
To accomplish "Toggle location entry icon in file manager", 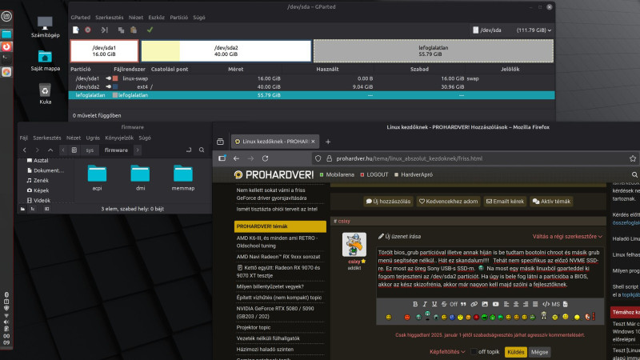I will (189, 150).
